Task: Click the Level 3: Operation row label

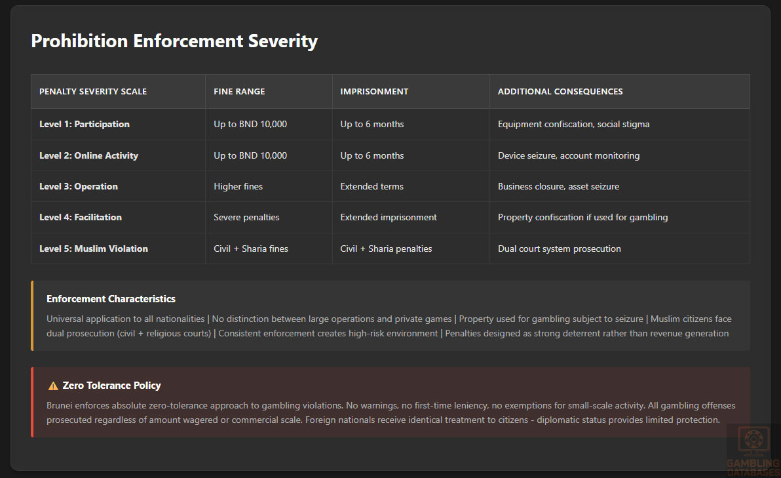Action: [x=79, y=186]
